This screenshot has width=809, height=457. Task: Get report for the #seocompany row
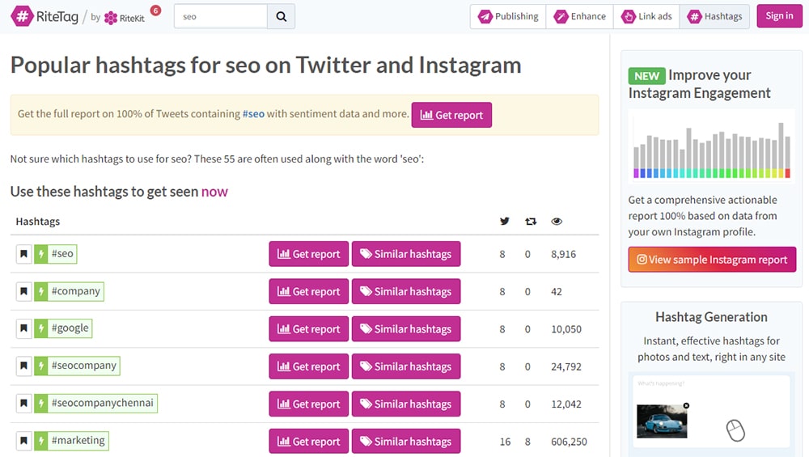pos(308,366)
